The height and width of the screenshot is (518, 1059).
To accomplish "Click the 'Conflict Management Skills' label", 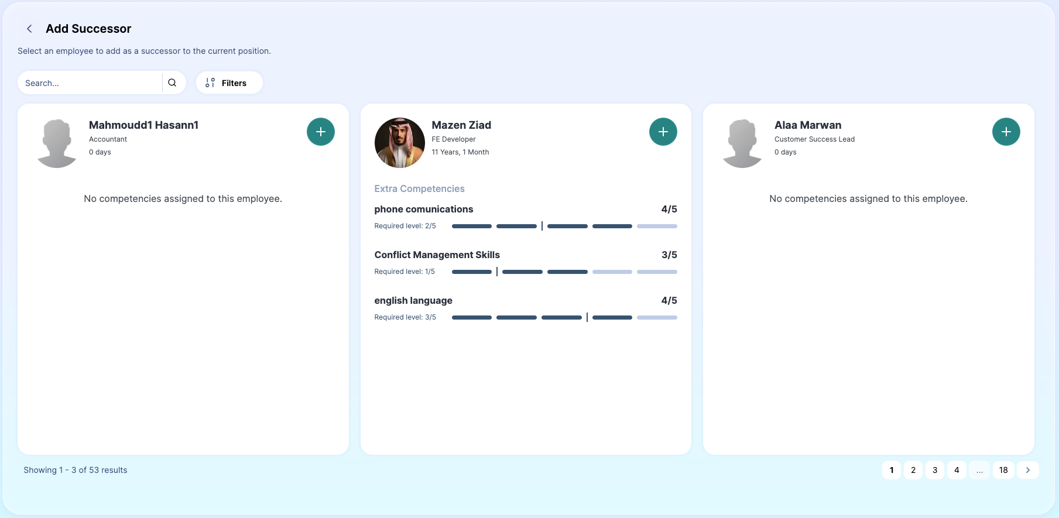I will 437,255.
